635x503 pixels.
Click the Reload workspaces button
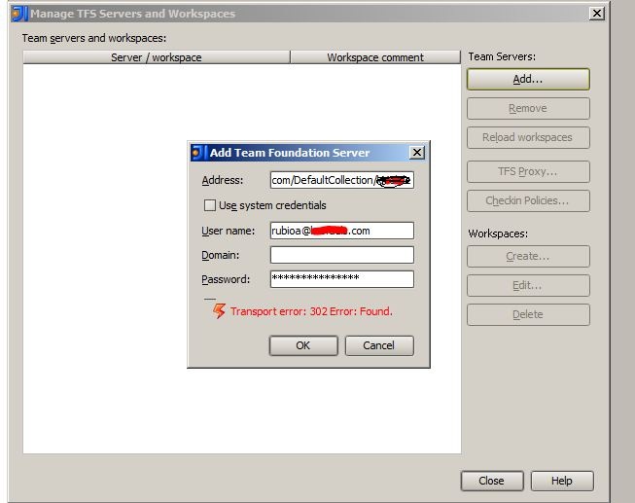pyautogui.click(x=528, y=137)
